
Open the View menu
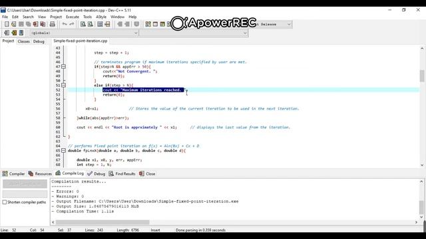pyautogui.click(x=41, y=17)
